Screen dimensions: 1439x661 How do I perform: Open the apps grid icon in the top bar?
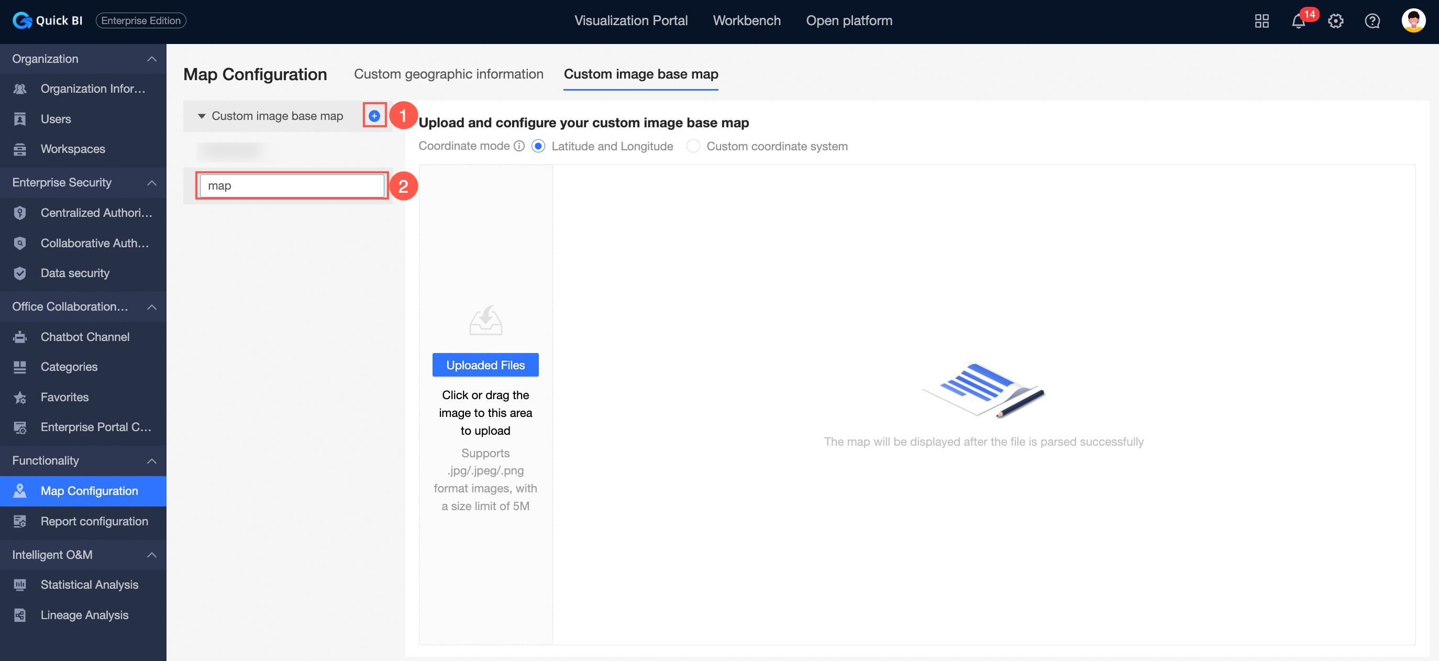pyautogui.click(x=1261, y=21)
